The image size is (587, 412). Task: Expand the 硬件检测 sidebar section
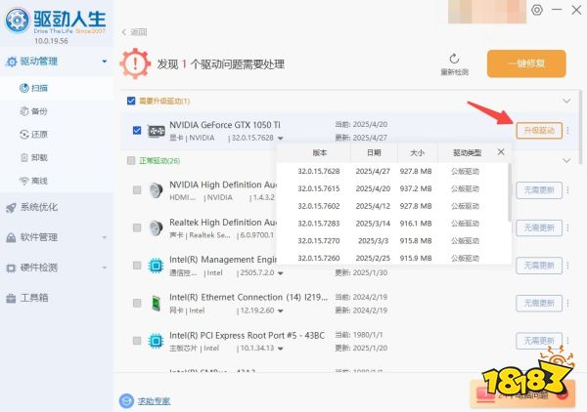105,268
